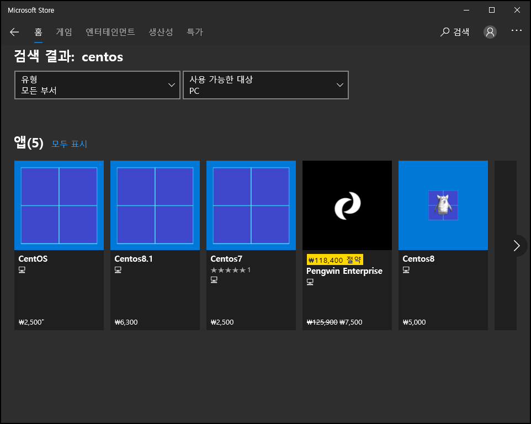The height and width of the screenshot is (424, 531).
Task: Go back with the left arrow icon
Action: pyautogui.click(x=14, y=32)
